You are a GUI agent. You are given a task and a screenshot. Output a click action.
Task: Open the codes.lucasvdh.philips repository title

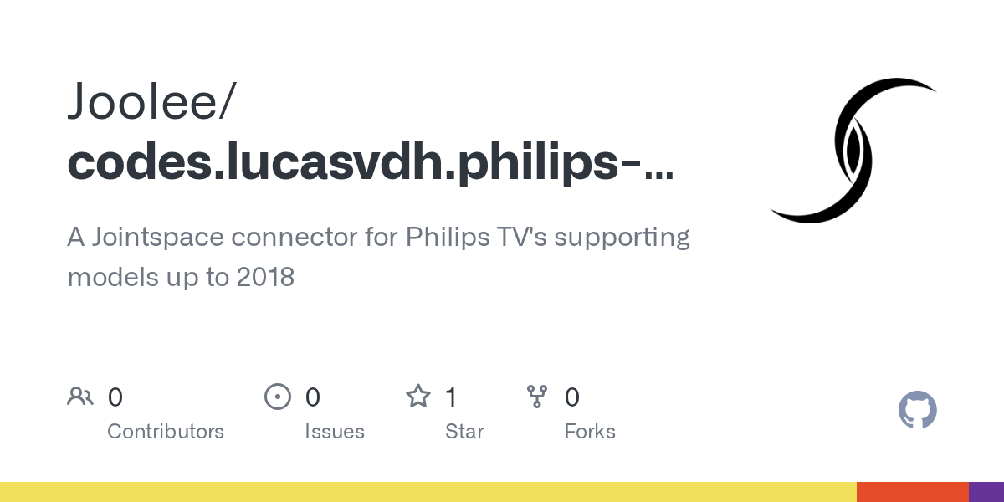point(371,164)
